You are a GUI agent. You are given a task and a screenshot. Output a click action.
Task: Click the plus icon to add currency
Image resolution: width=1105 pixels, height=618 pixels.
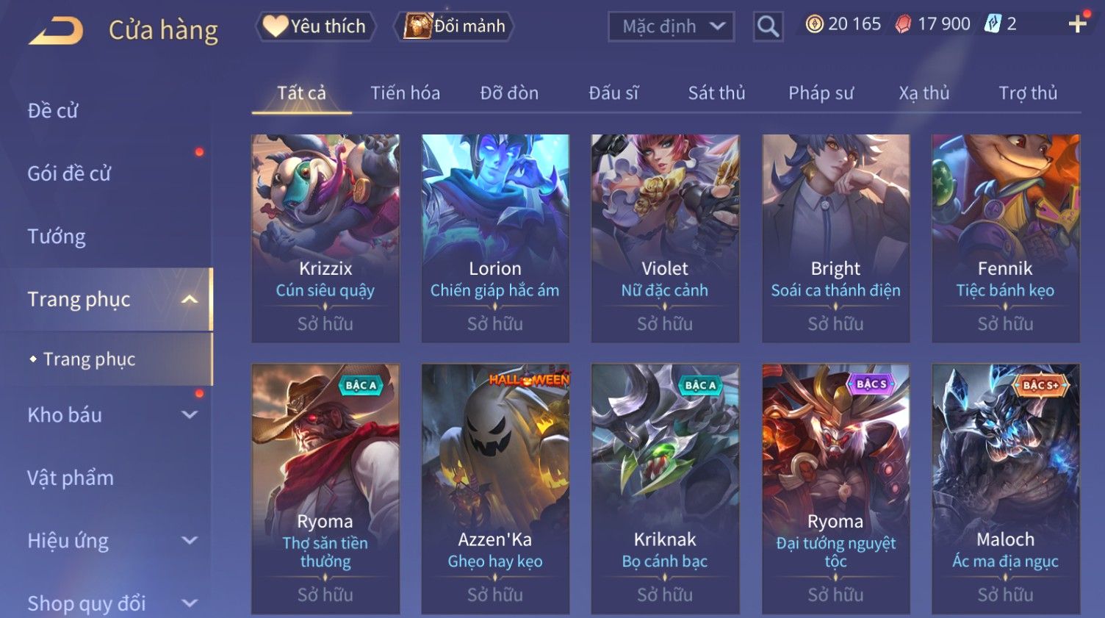coord(1078,24)
